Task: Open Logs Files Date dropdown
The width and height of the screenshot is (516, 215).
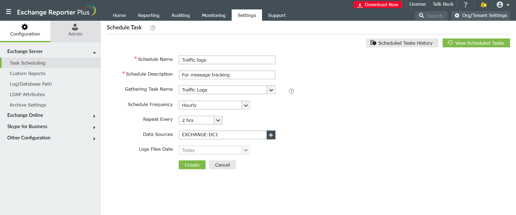Action: [x=246, y=150]
